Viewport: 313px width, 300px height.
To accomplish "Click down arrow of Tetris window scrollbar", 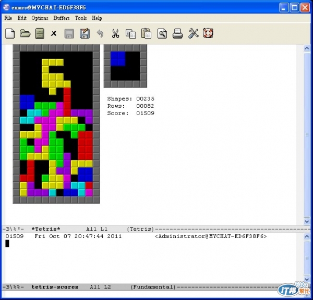I will click(x=307, y=221).
